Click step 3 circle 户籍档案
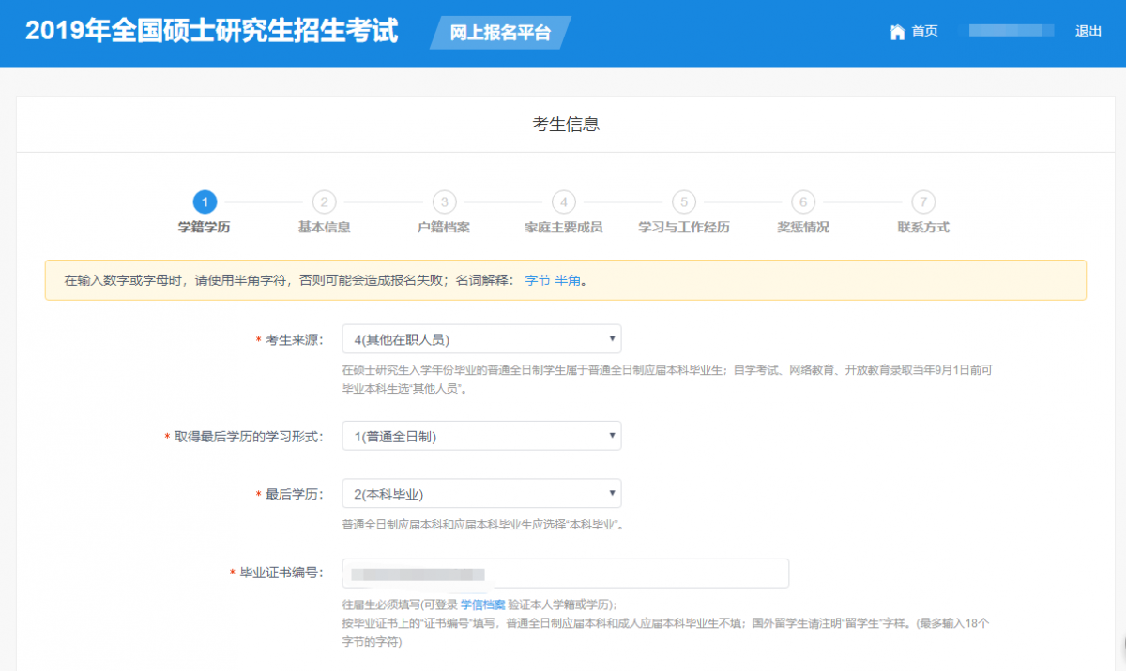Image resolution: width=1126 pixels, height=671 pixels. [x=444, y=201]
